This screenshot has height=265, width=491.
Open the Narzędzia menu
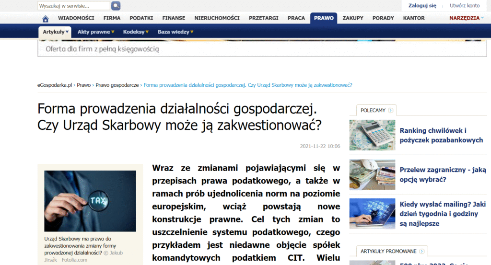[467, 18]
